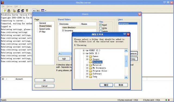Click the Temp folder icon
This screenshot has height=102, width=174.
91,77
